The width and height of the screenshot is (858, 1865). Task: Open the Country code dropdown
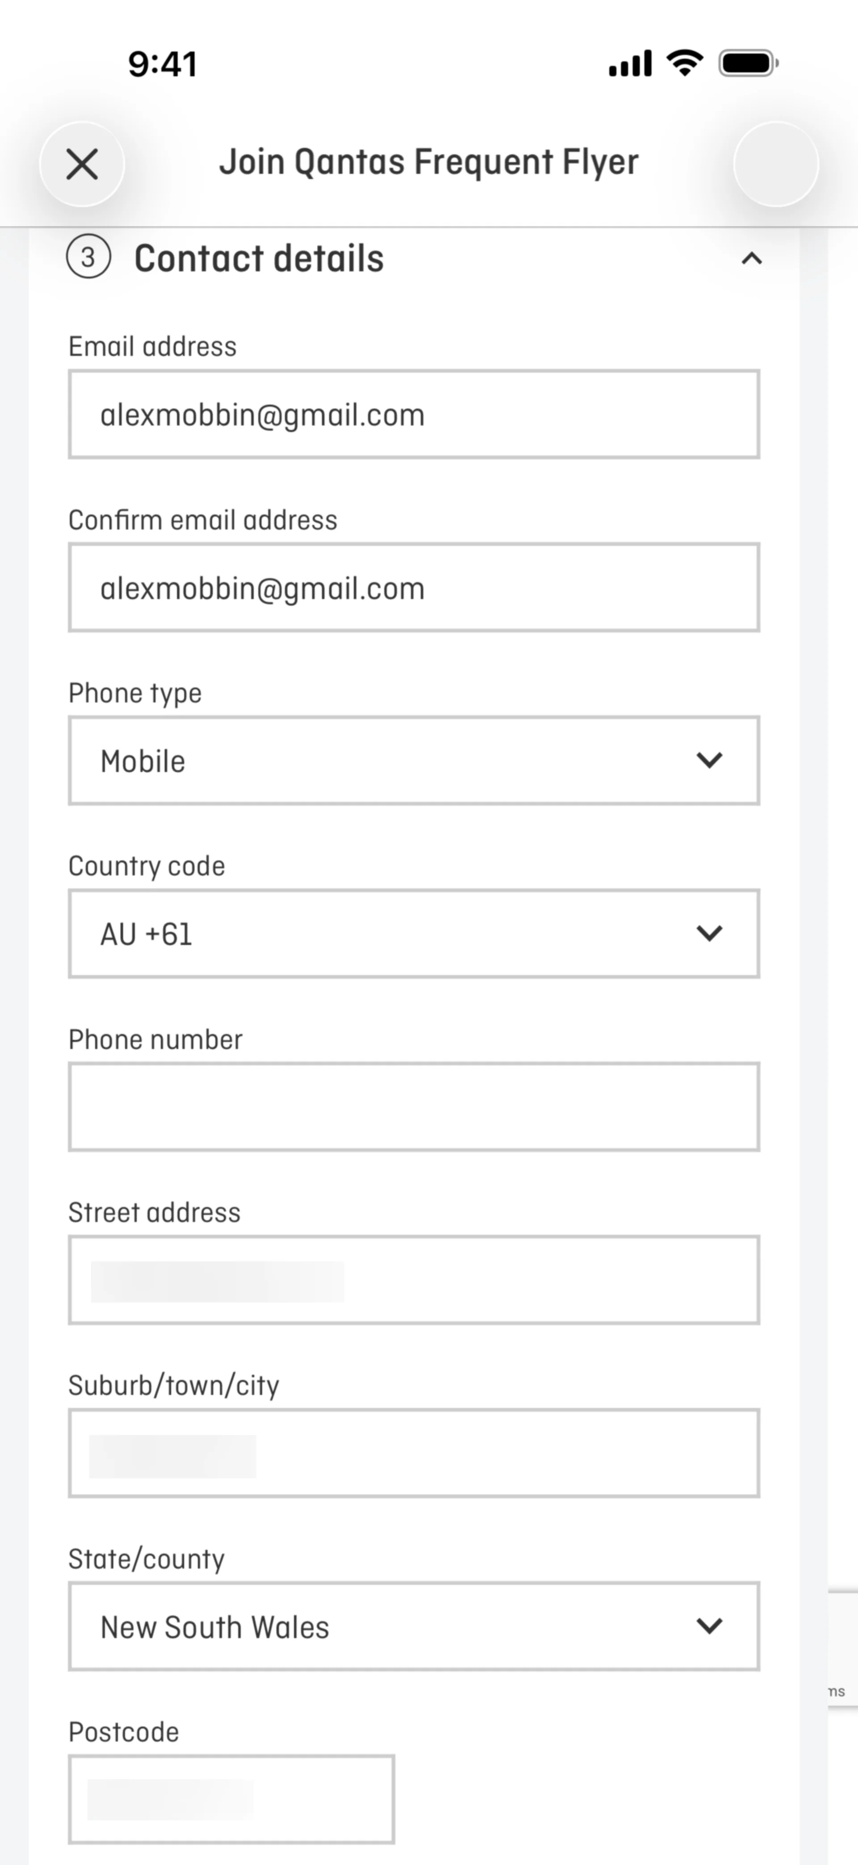click(414, 934)
